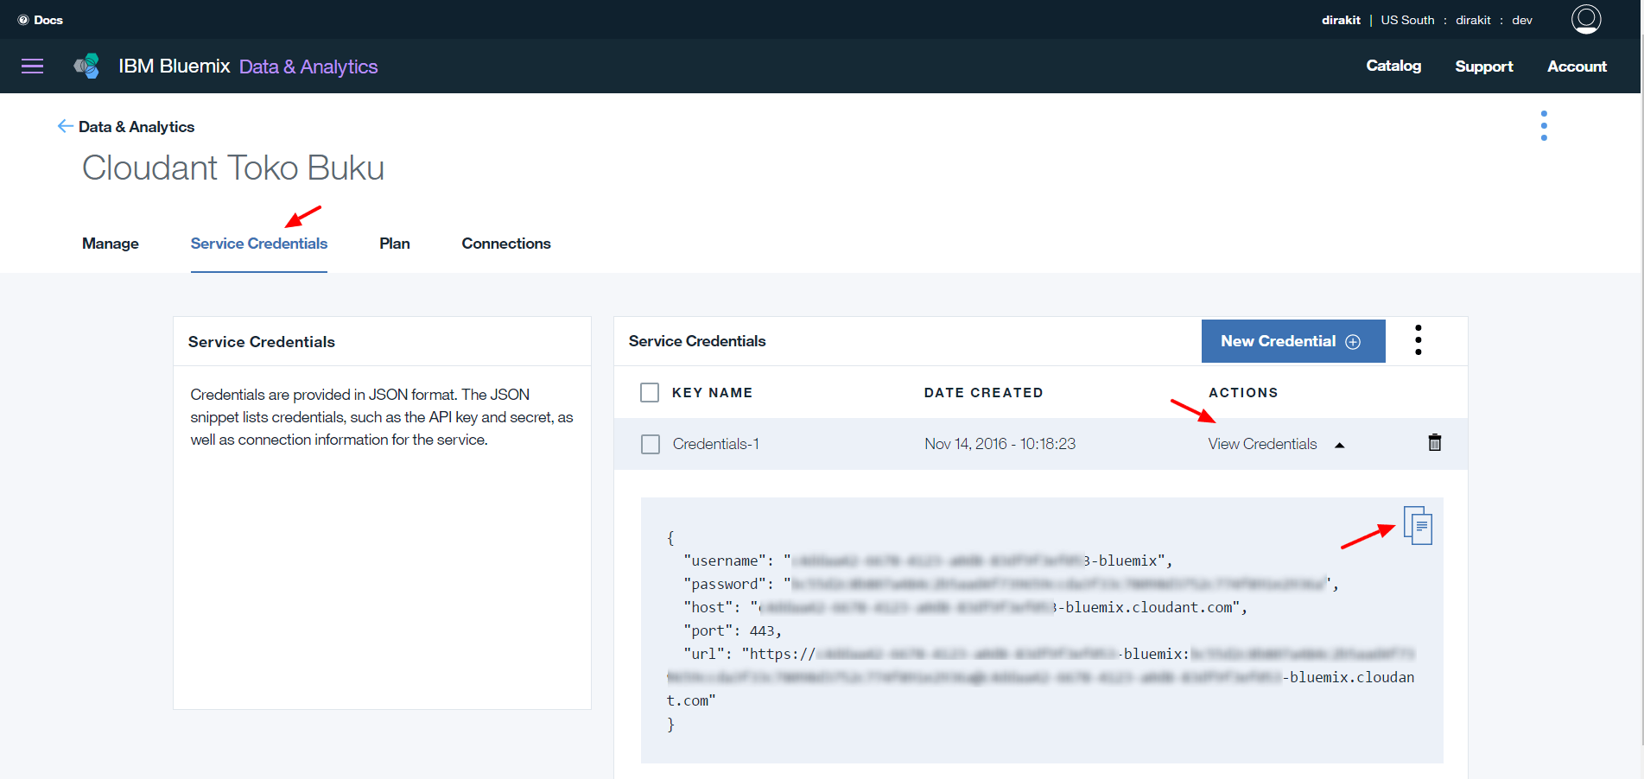Open the user profile avatar
This screenshot has width=1644, height=779.
point(1585,19)
